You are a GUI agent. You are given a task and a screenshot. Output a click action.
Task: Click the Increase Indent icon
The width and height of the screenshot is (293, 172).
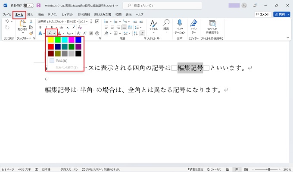tap(141, 22)
